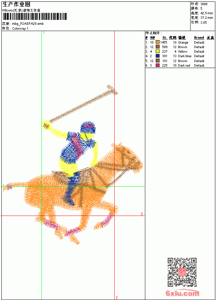Click 'Default' brand in the Orange row
This screenshot has width=216, height=300.
199,42
